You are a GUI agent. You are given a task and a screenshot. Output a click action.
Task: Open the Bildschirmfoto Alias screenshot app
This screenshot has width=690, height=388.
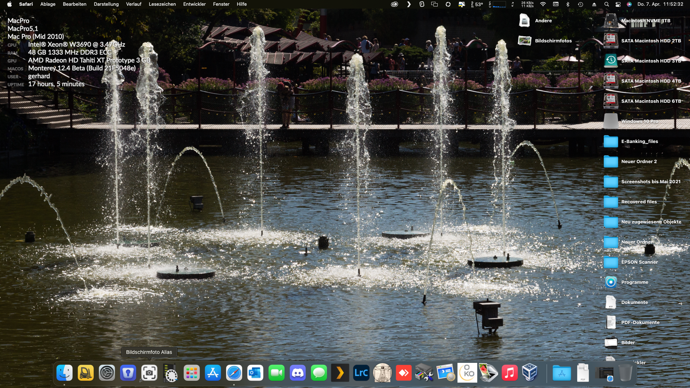click(x=149, y=373)
